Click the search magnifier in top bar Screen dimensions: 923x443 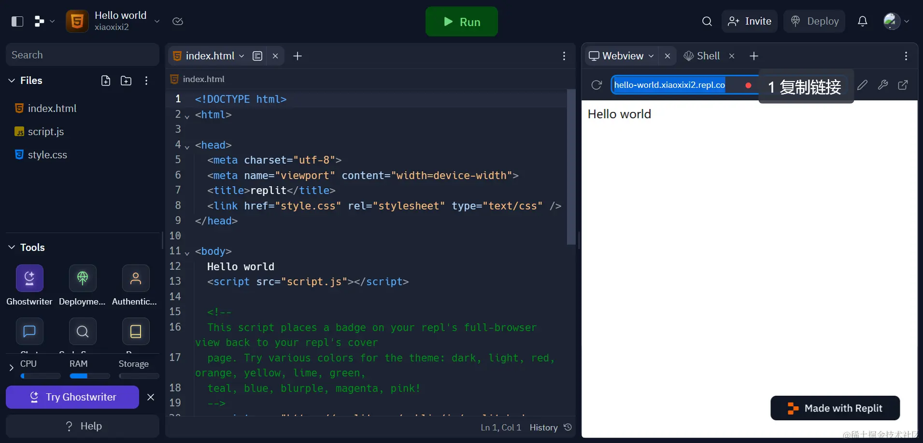pyautogui.click(x=707, y=21)
